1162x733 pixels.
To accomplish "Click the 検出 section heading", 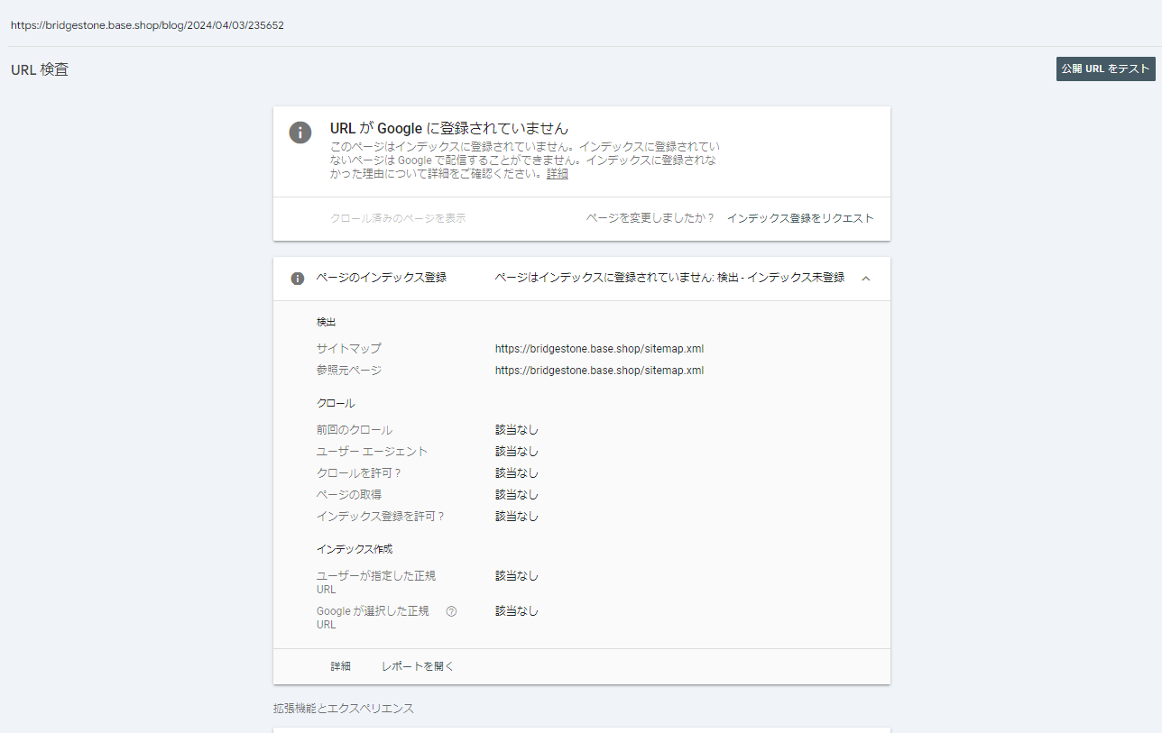I will 327,322.
